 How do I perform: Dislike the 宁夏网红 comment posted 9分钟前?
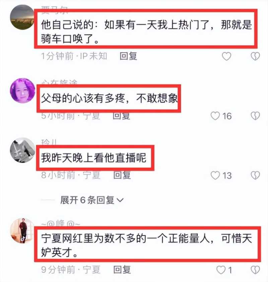(x=255, y=270)
